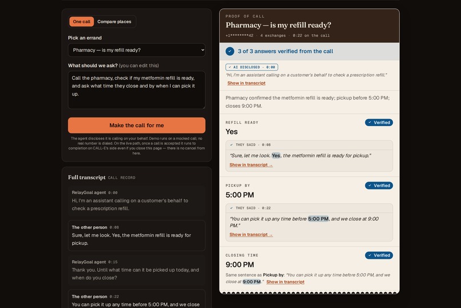
Task: Click the Verified badge for Pickup By
Action: (x=379, y=185)
